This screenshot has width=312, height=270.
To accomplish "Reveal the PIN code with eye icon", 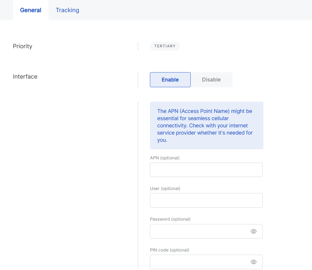I will click(254, 262).
